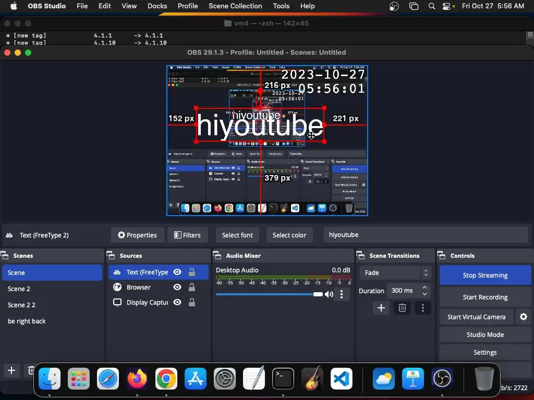Open the Tools menu
The width and height of the screenshot is (534, 400).
click(281, 6)
